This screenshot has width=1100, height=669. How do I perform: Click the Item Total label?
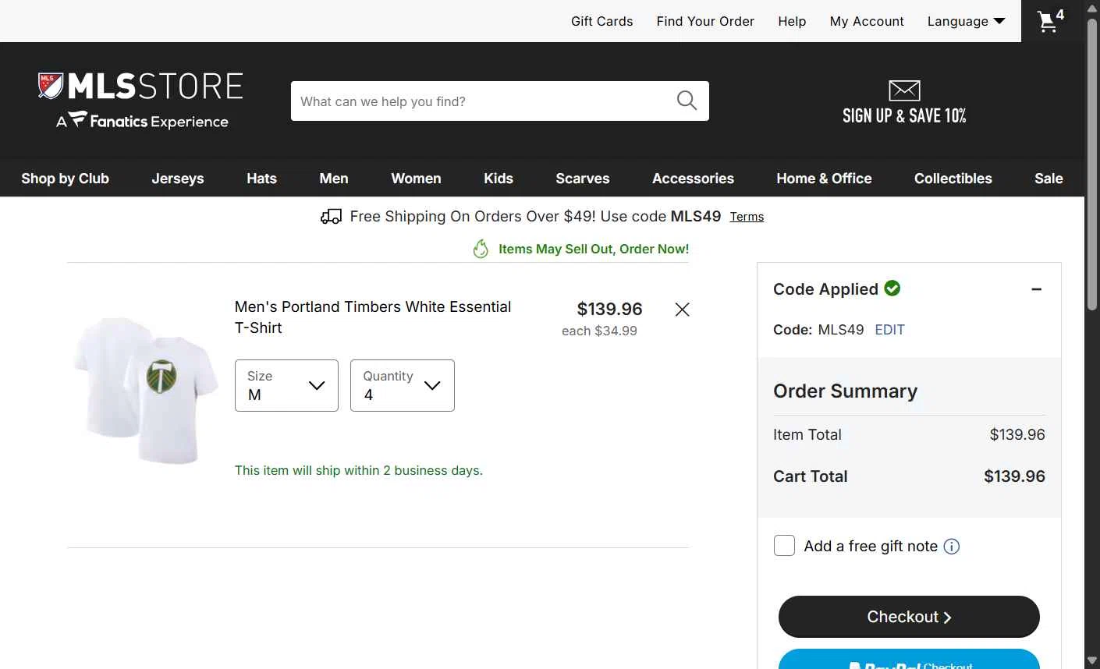click(x=807, y=434)
